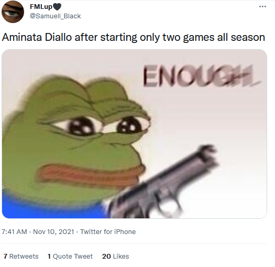This screenshot has width=275, height=267.
Task: Click Pepe's orange frowning mouth
Action: (x=90, y=174)
